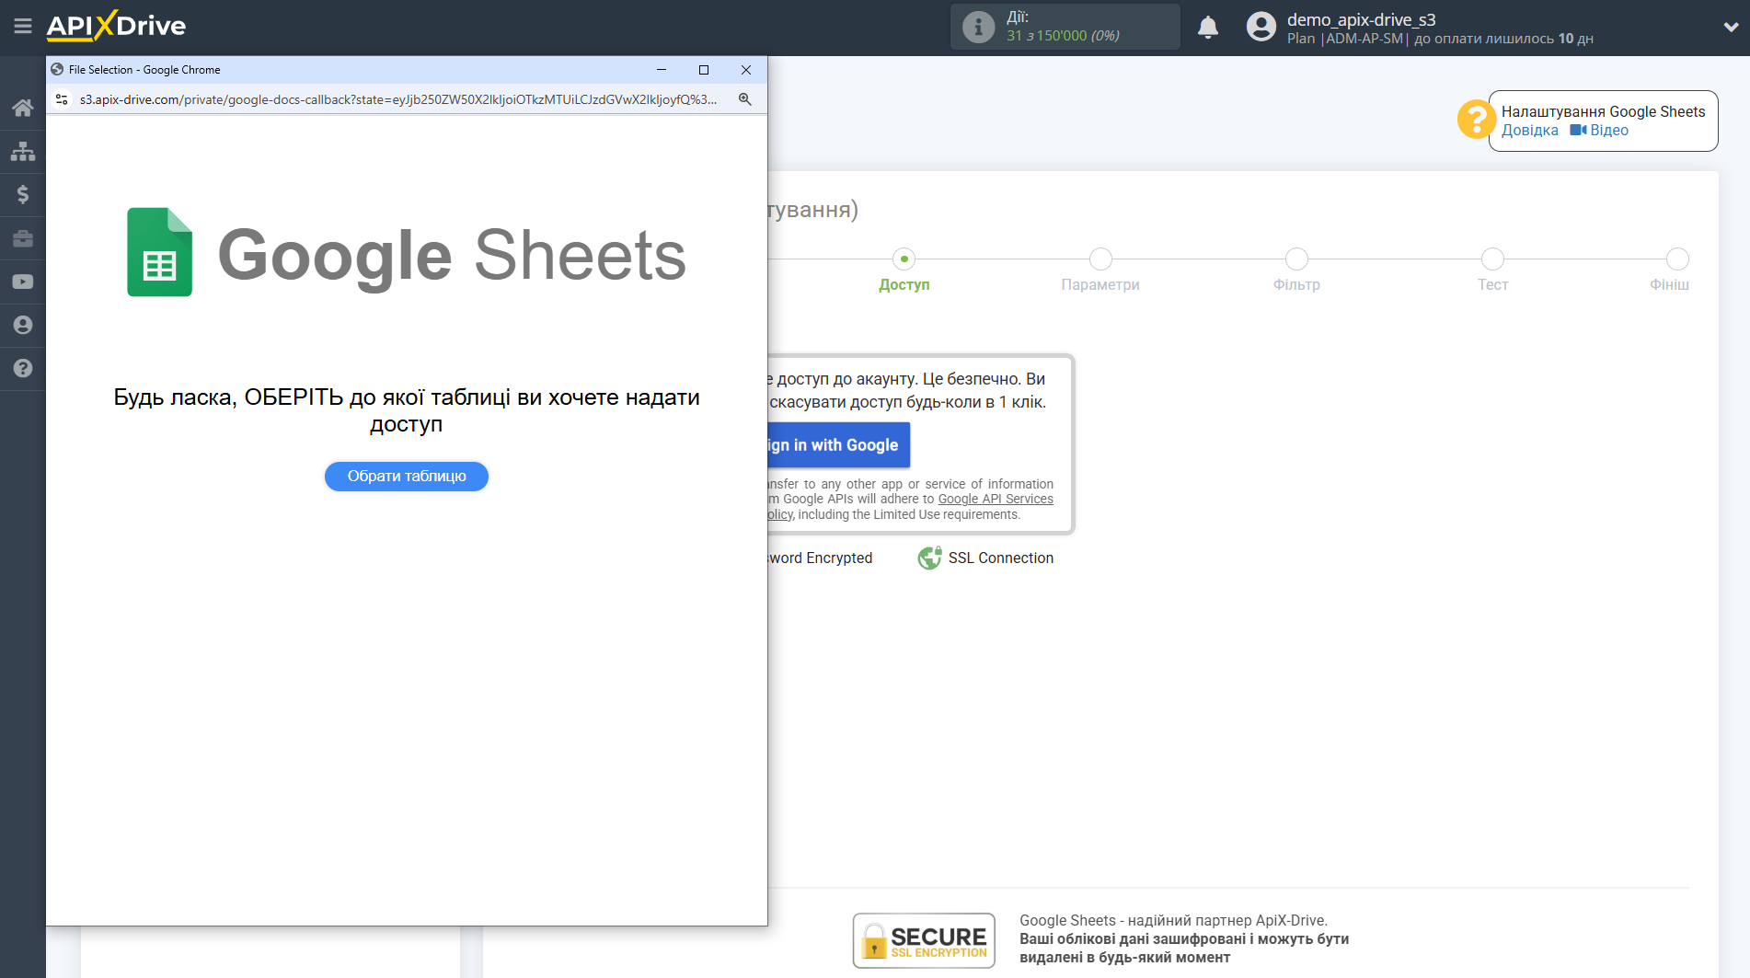Click the zoom magnifier icon in popup
The width and height of the screenshot is (1750, 978).
(745, 99)
